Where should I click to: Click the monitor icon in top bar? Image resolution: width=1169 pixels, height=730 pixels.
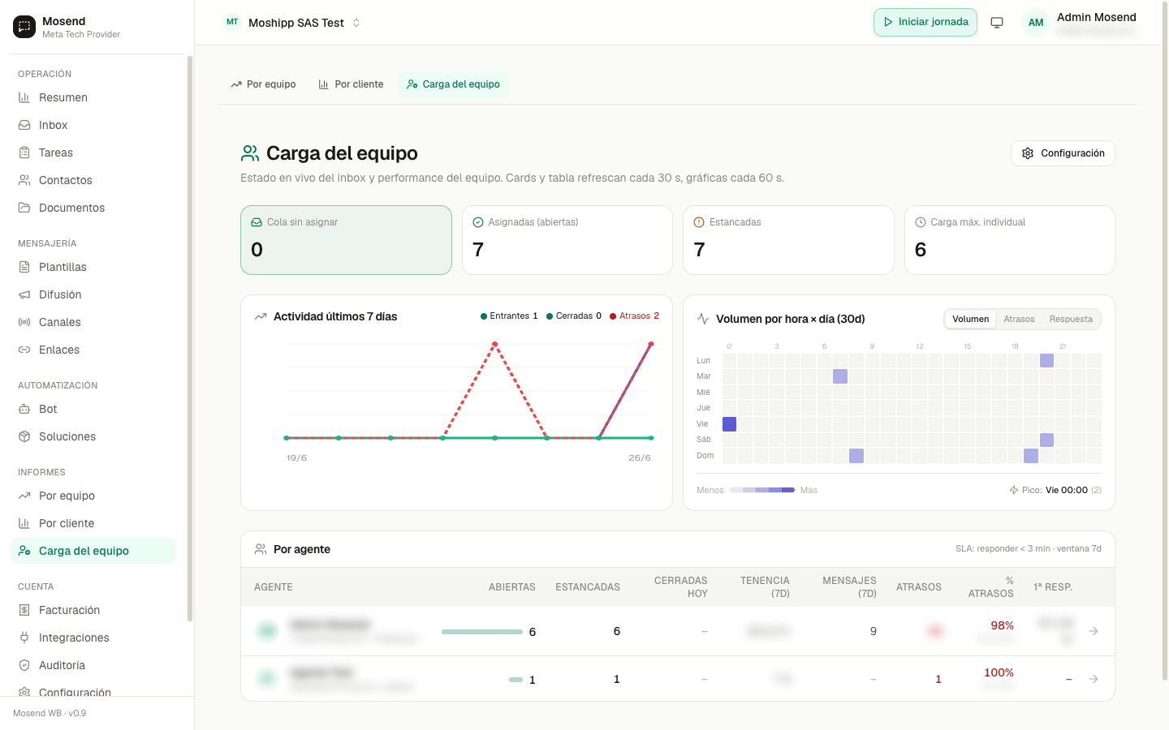point(997,23)
